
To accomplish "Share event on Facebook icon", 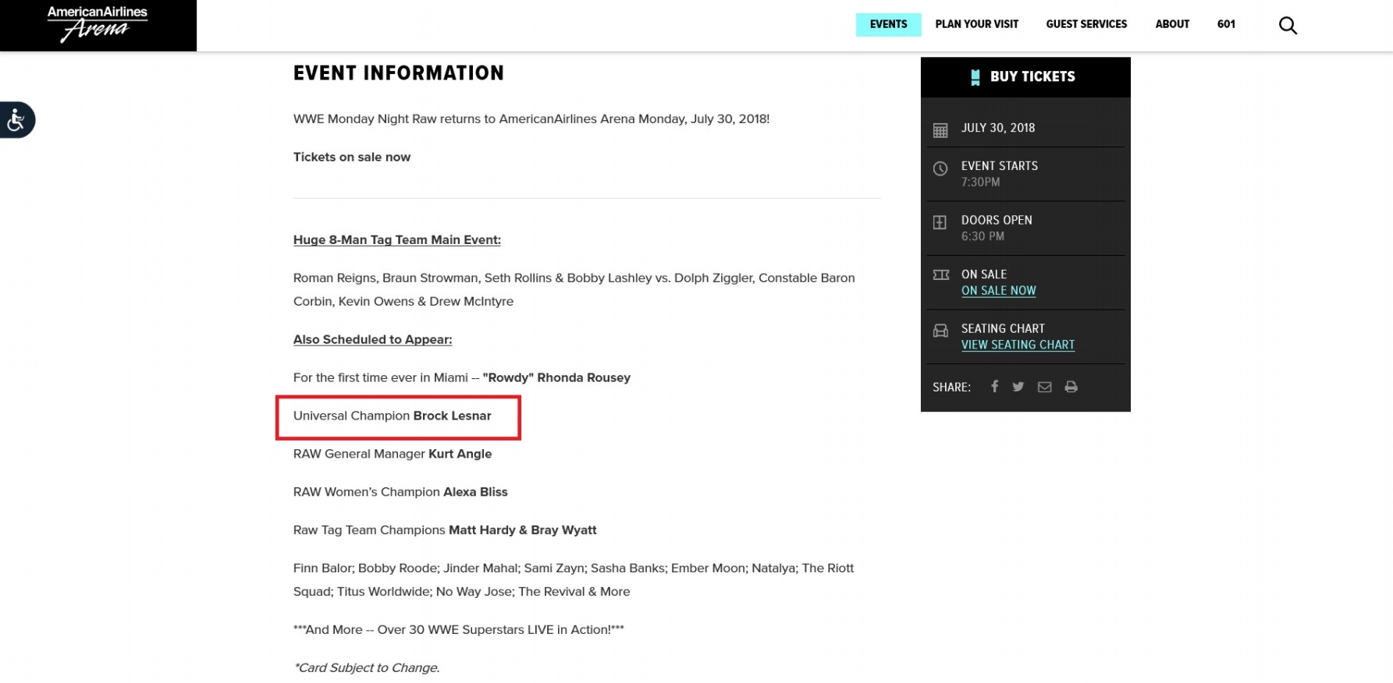I will click(x=994, y=386).
